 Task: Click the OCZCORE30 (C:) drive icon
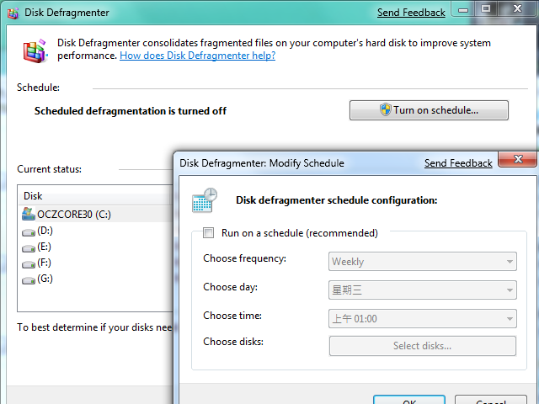pos(28,214)
